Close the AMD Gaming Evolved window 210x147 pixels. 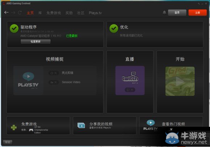[206, 4]
